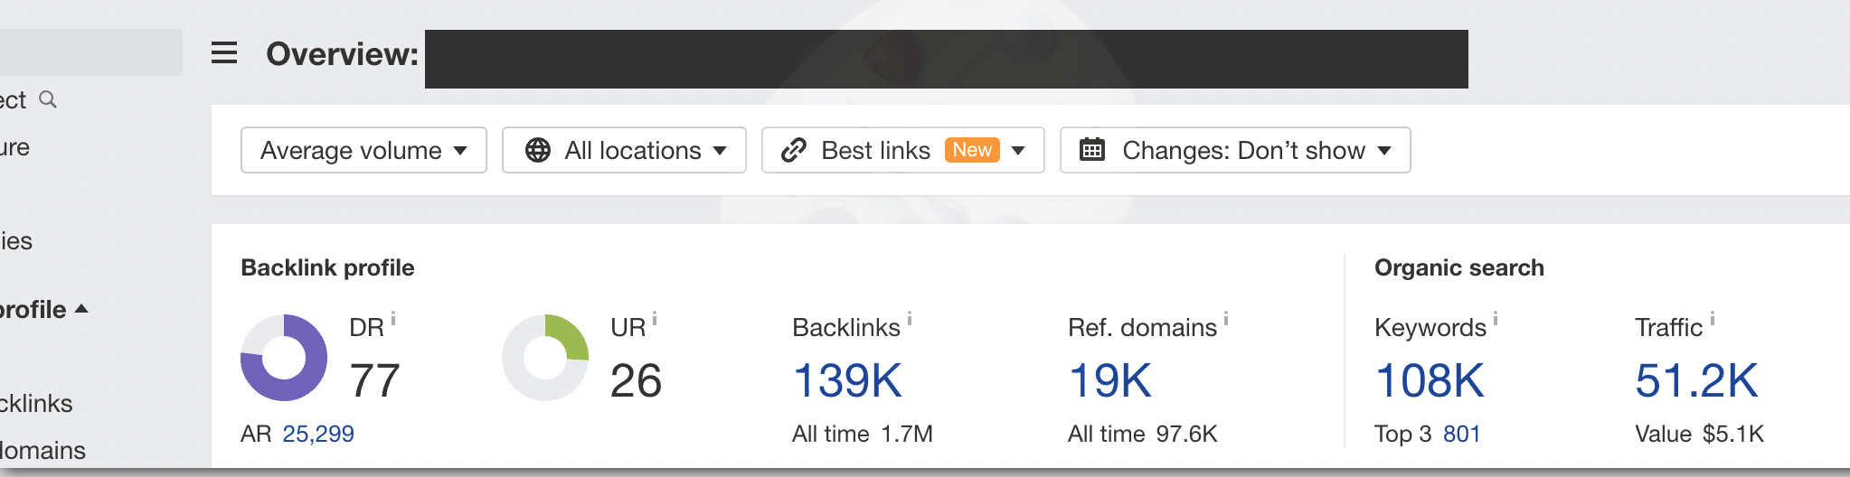The image size is (1850, 477).
Task: Click the Organic search heading
Action: click(x=1459, y=267)
